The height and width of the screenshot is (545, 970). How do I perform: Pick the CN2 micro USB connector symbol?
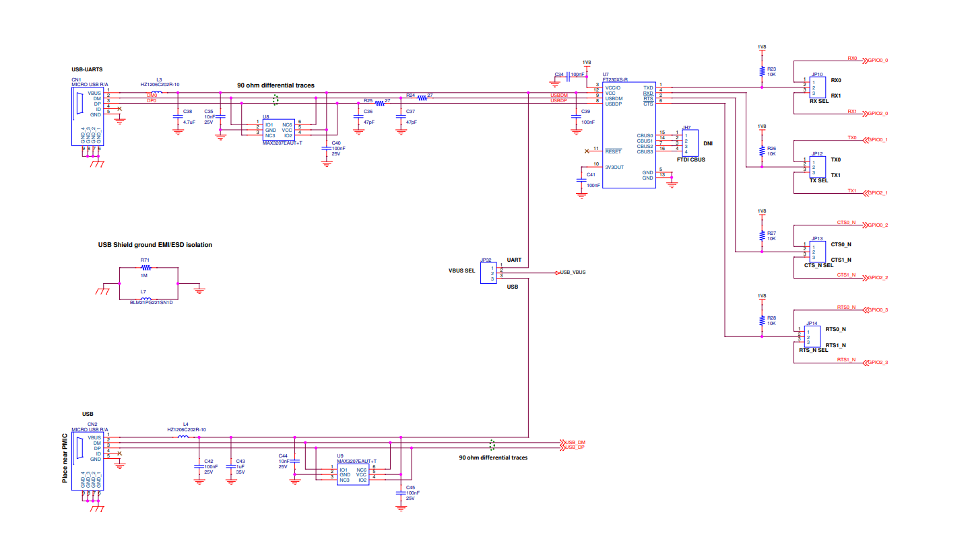click(x=88, y=461)
